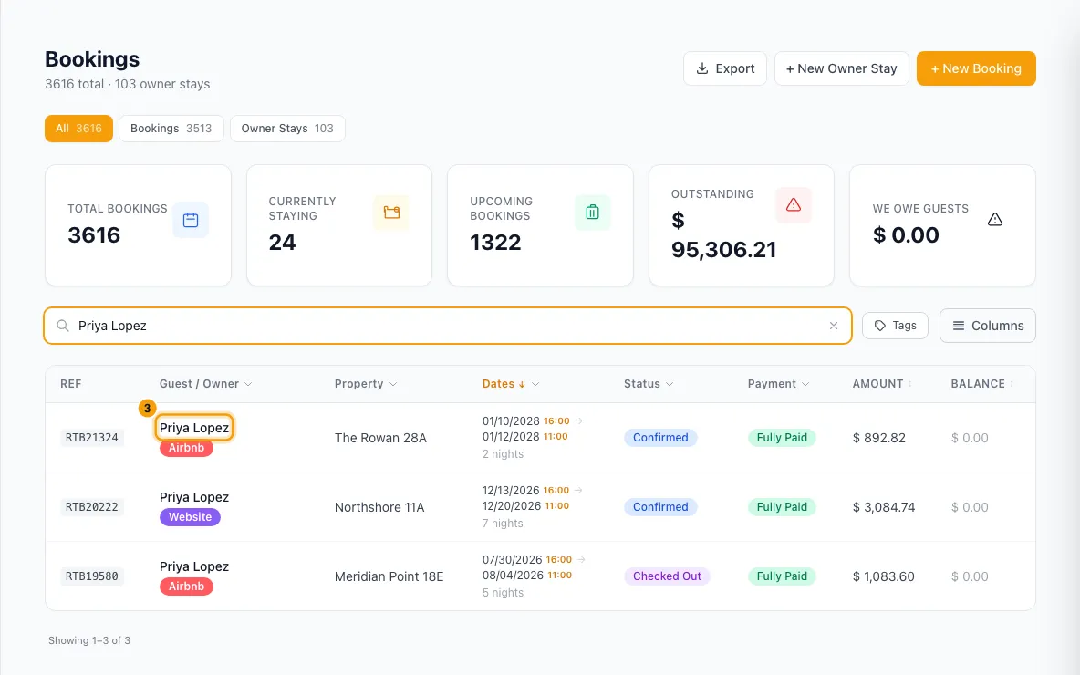Open guest Priya Lopez on RTB19580 row
This screenshot has width=1080, height=675.
pyautogui.click(x=194, y=566)
